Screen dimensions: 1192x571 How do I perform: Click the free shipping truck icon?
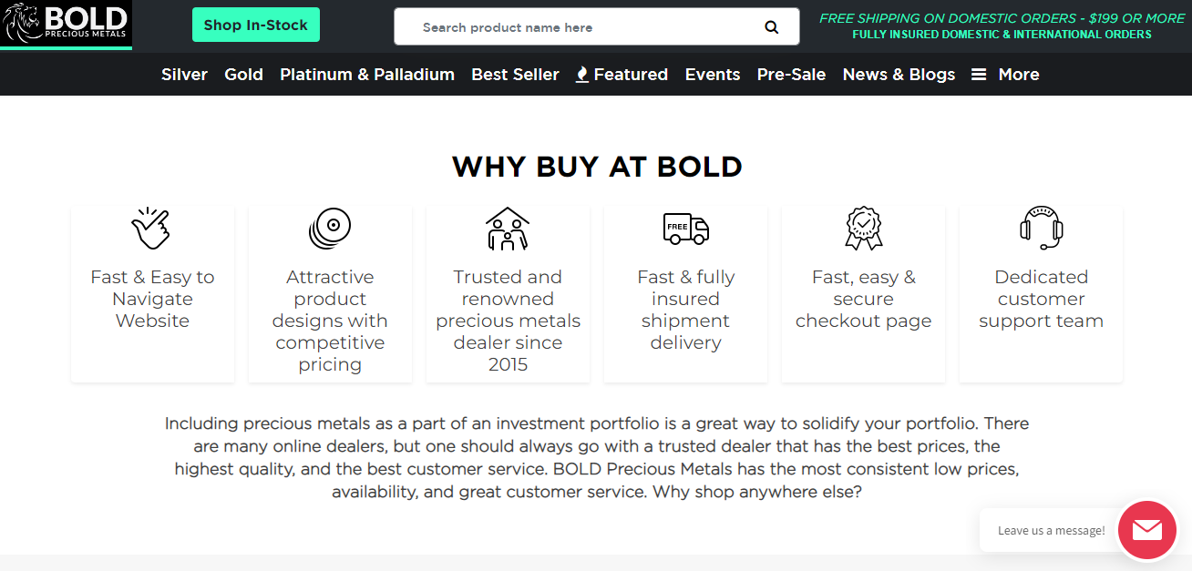[685, 228]
